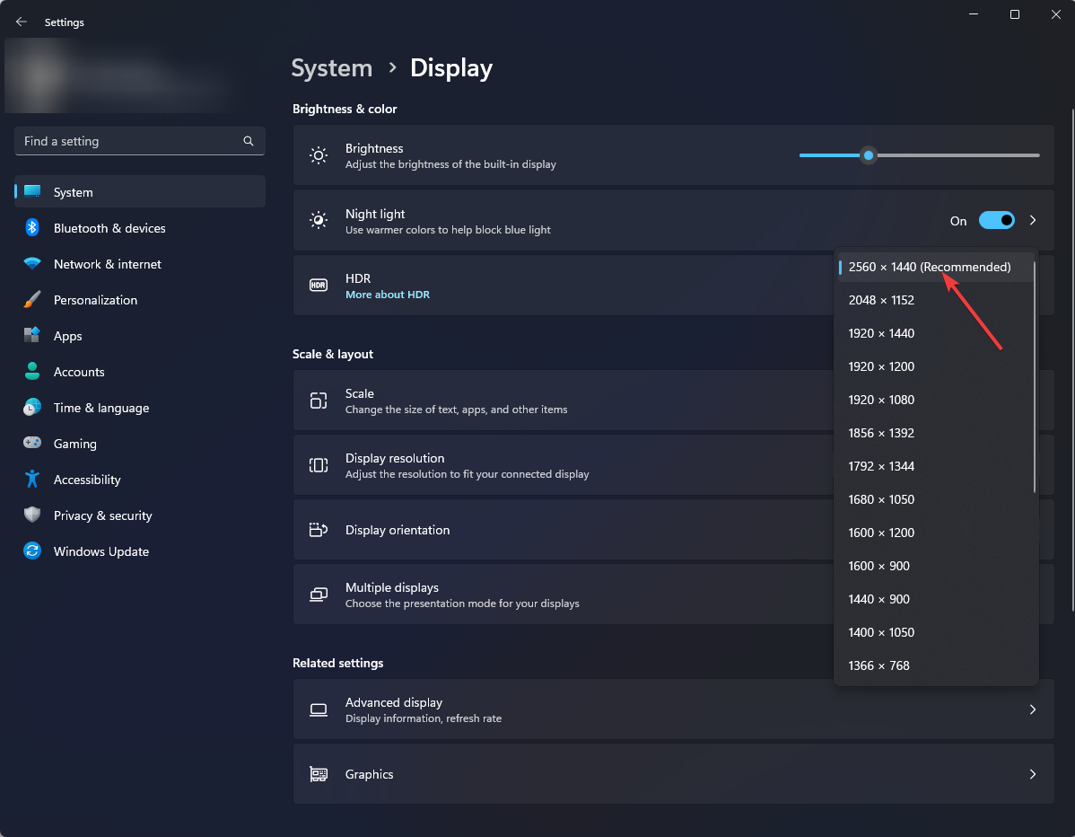Open Advanced display chevron
The height and width of the screenshot is (837, 1075).
(x=1033, y=709)
